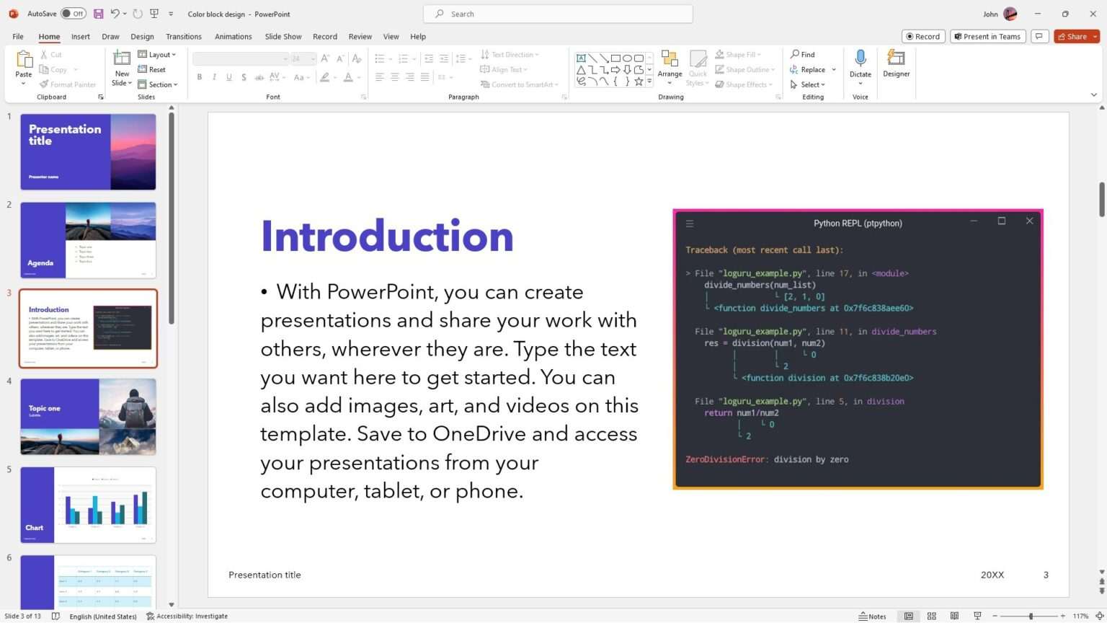Click the Present in Teams button
Viewport: 1107px width, 623px height.
point(987,37)
